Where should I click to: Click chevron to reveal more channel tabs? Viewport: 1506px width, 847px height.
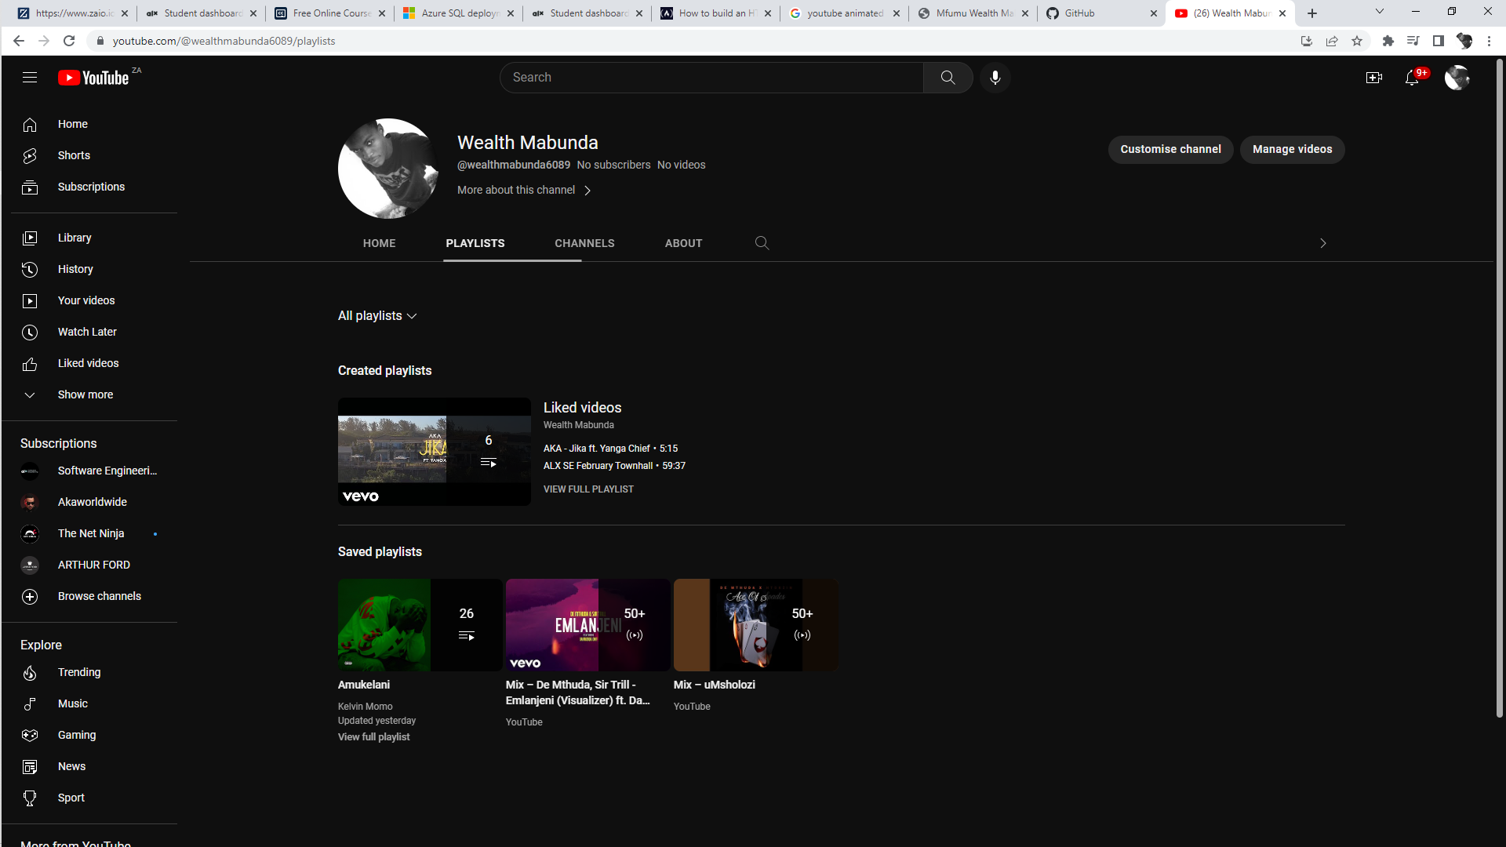click(1322, 243)
